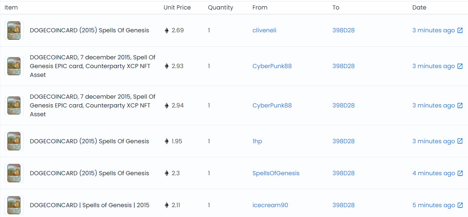Open external link icon for 2.93 sale
Image resolution: width=468 pixels, height=217 pixels.
pos(460,66)
